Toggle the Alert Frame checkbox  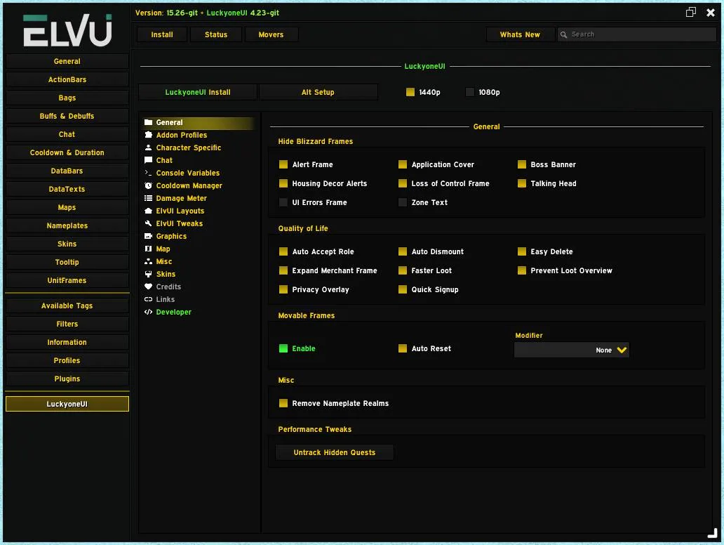pyautogui.click(x=283, y=164)
